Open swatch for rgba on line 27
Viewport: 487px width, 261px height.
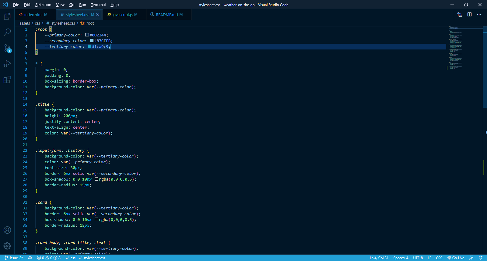click(96, 179)
